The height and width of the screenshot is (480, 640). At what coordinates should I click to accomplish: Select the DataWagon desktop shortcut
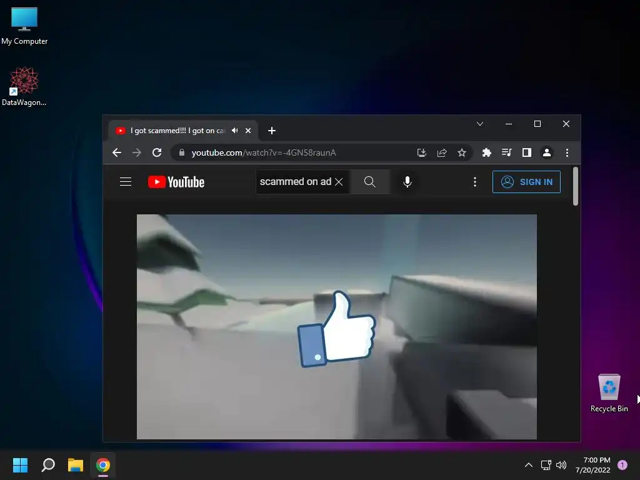click(24, 86)
